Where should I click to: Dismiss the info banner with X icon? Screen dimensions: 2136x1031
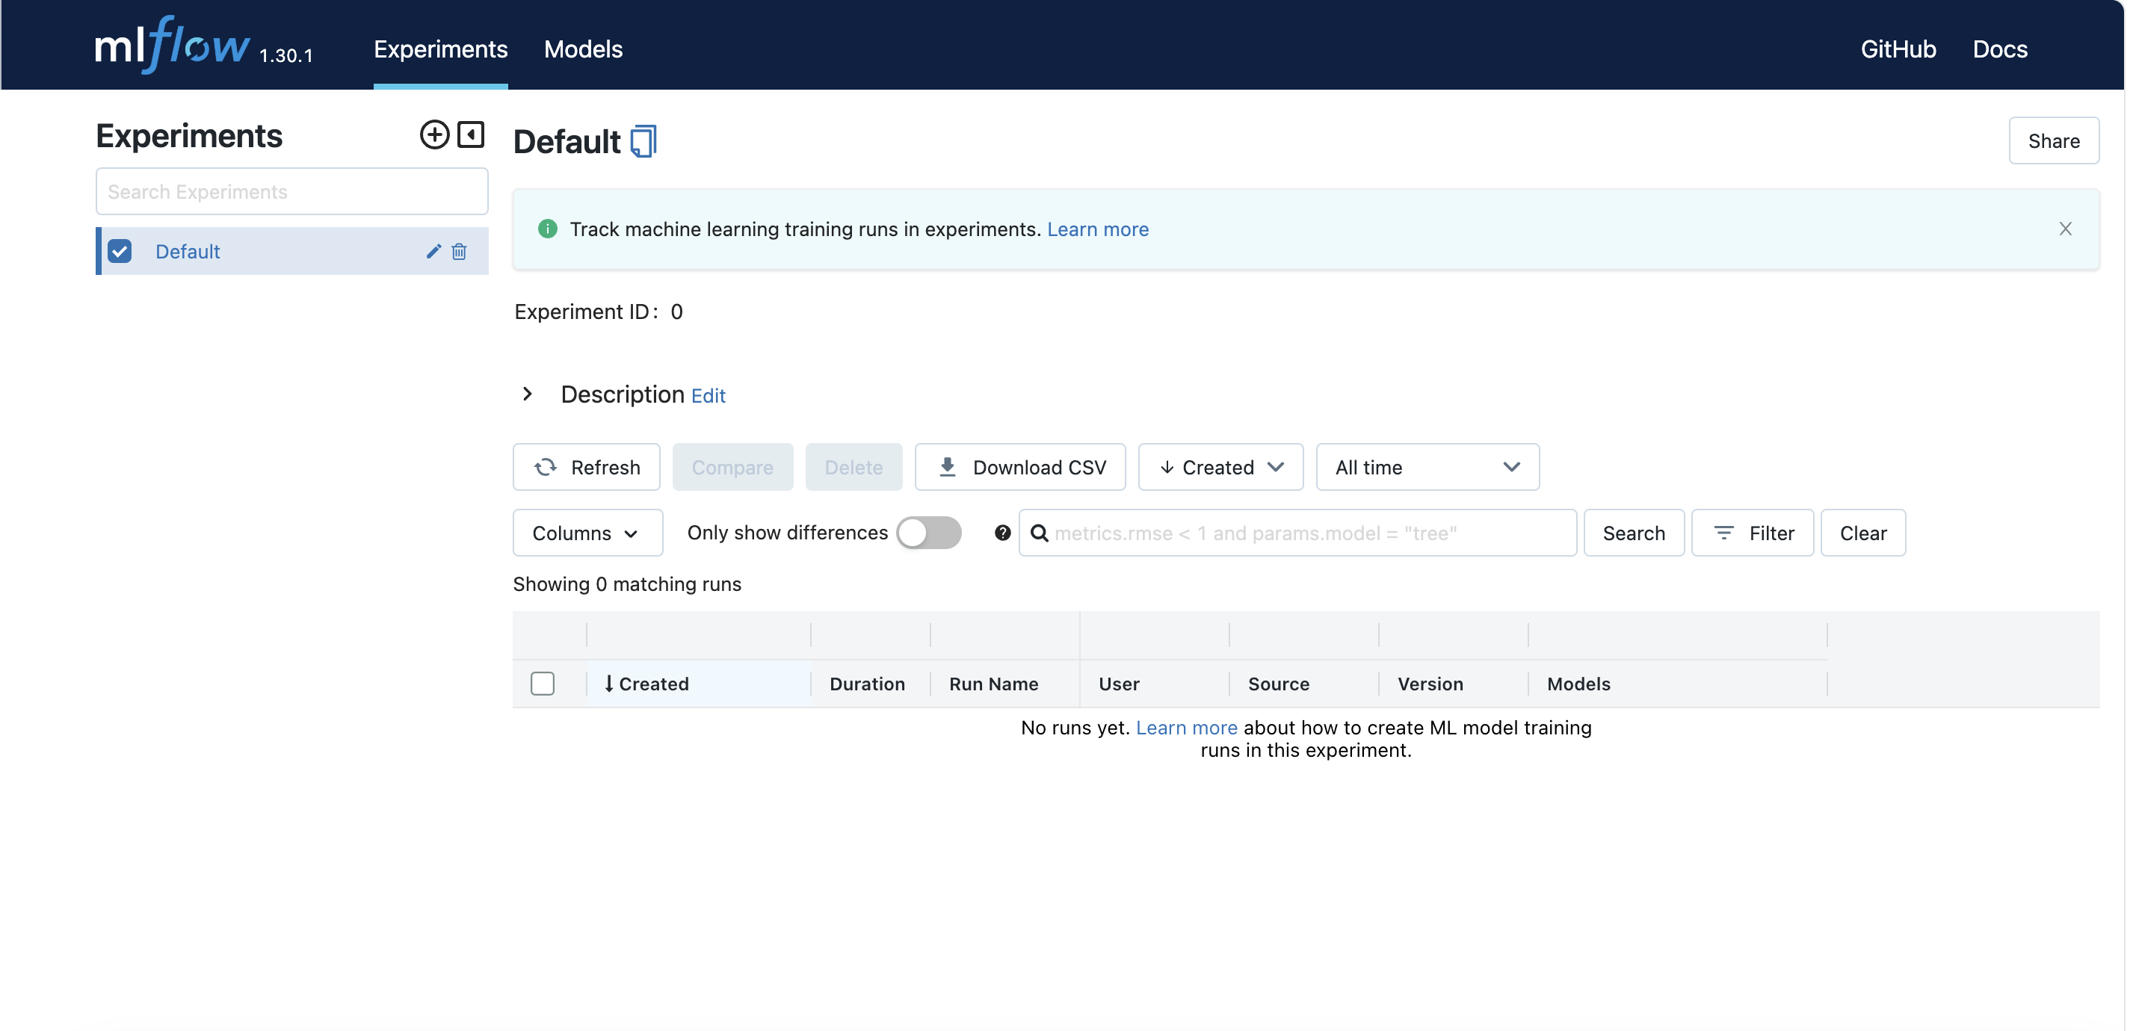coord(2065,229)
